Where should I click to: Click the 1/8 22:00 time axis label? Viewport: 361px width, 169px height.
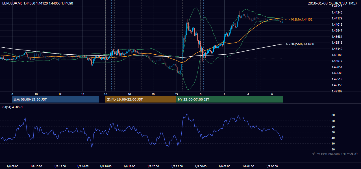(177, 166)
